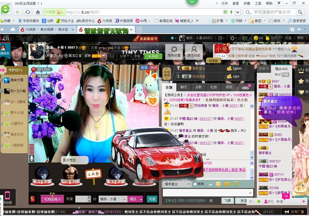Switch to the 管理15 tab

263,69
